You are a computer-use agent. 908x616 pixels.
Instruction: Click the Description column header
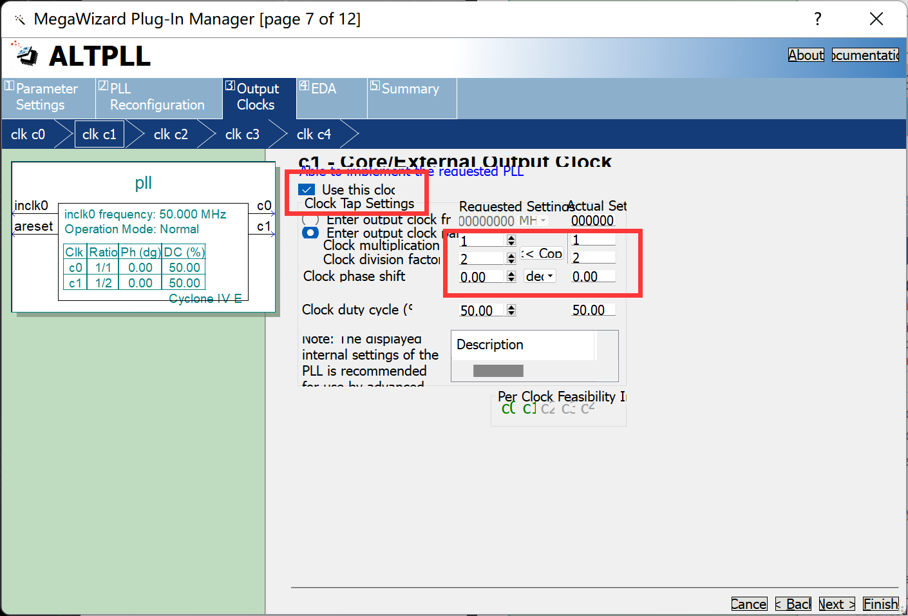point(523,345)
